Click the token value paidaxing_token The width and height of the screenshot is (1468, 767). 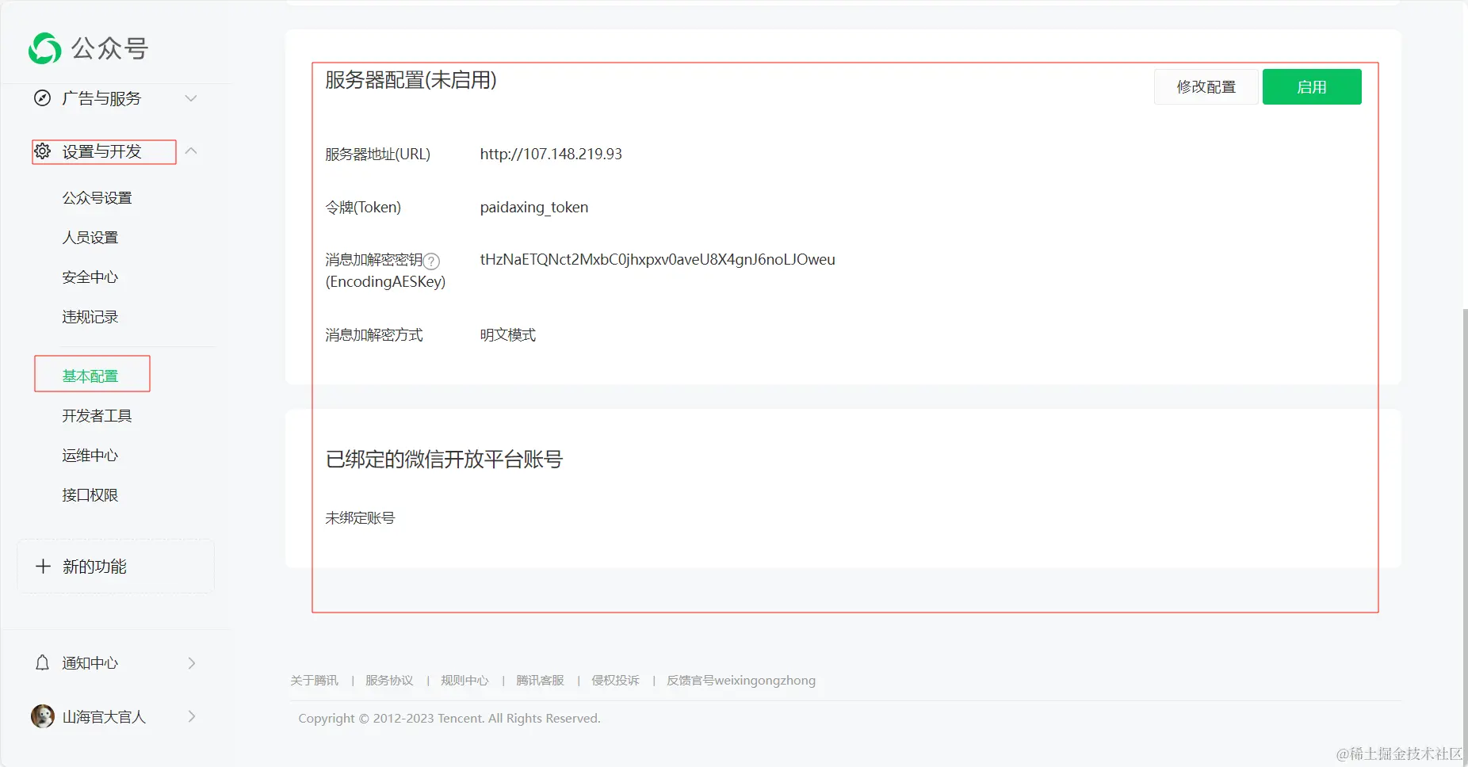[534, 208]
